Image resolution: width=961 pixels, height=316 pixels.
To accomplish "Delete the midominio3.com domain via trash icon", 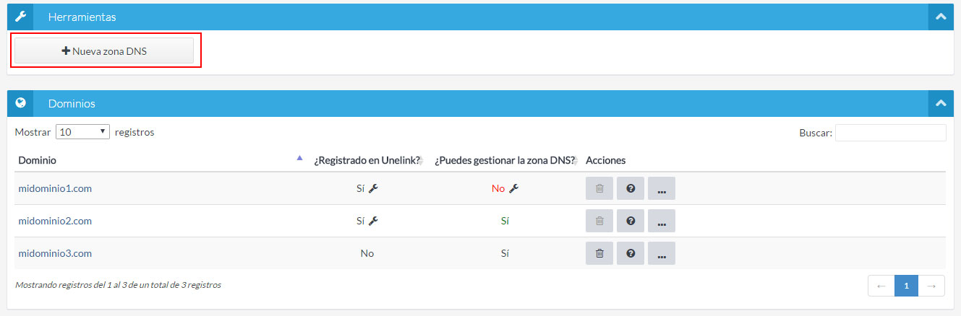I will click(599, 253).
